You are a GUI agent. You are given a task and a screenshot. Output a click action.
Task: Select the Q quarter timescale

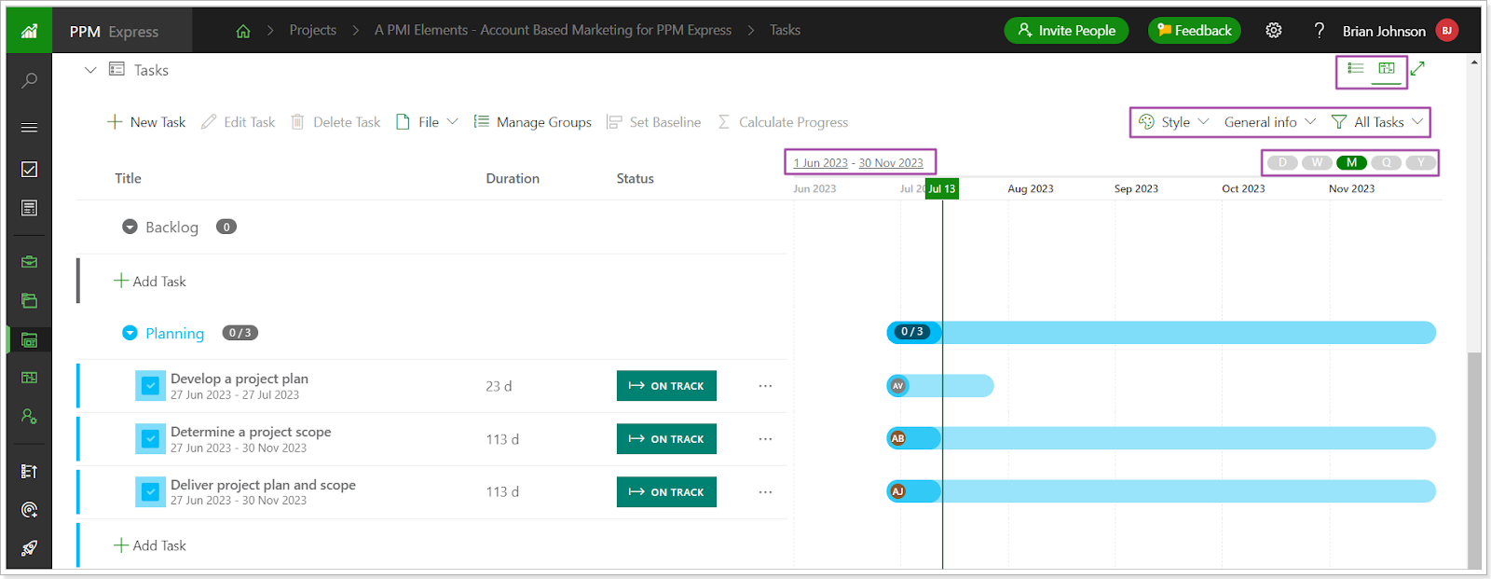[x=1387, y=163]
